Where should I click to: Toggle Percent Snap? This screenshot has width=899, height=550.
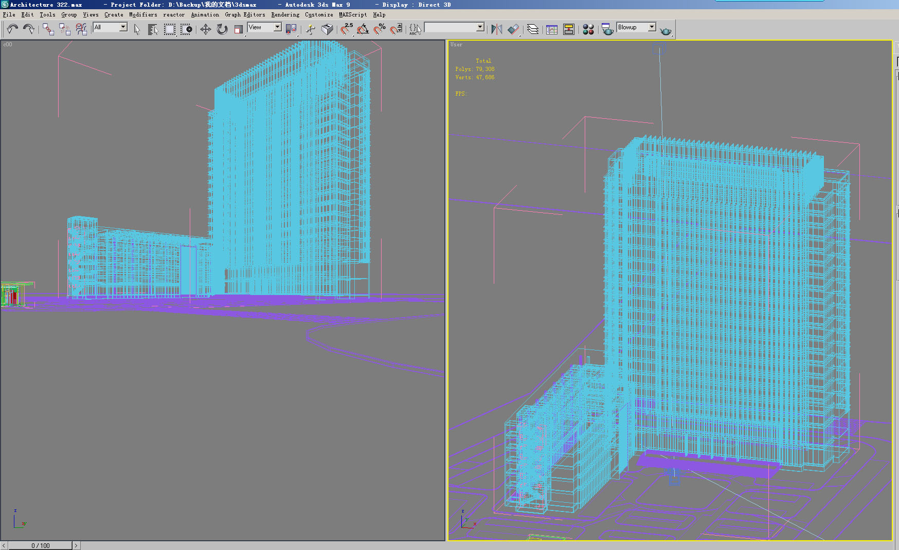coord(380,29)
